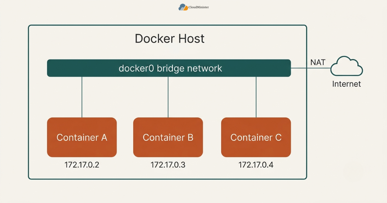Select the Container A box
Viewport: 387px width, 203px height.
click(x=82, y=137)
